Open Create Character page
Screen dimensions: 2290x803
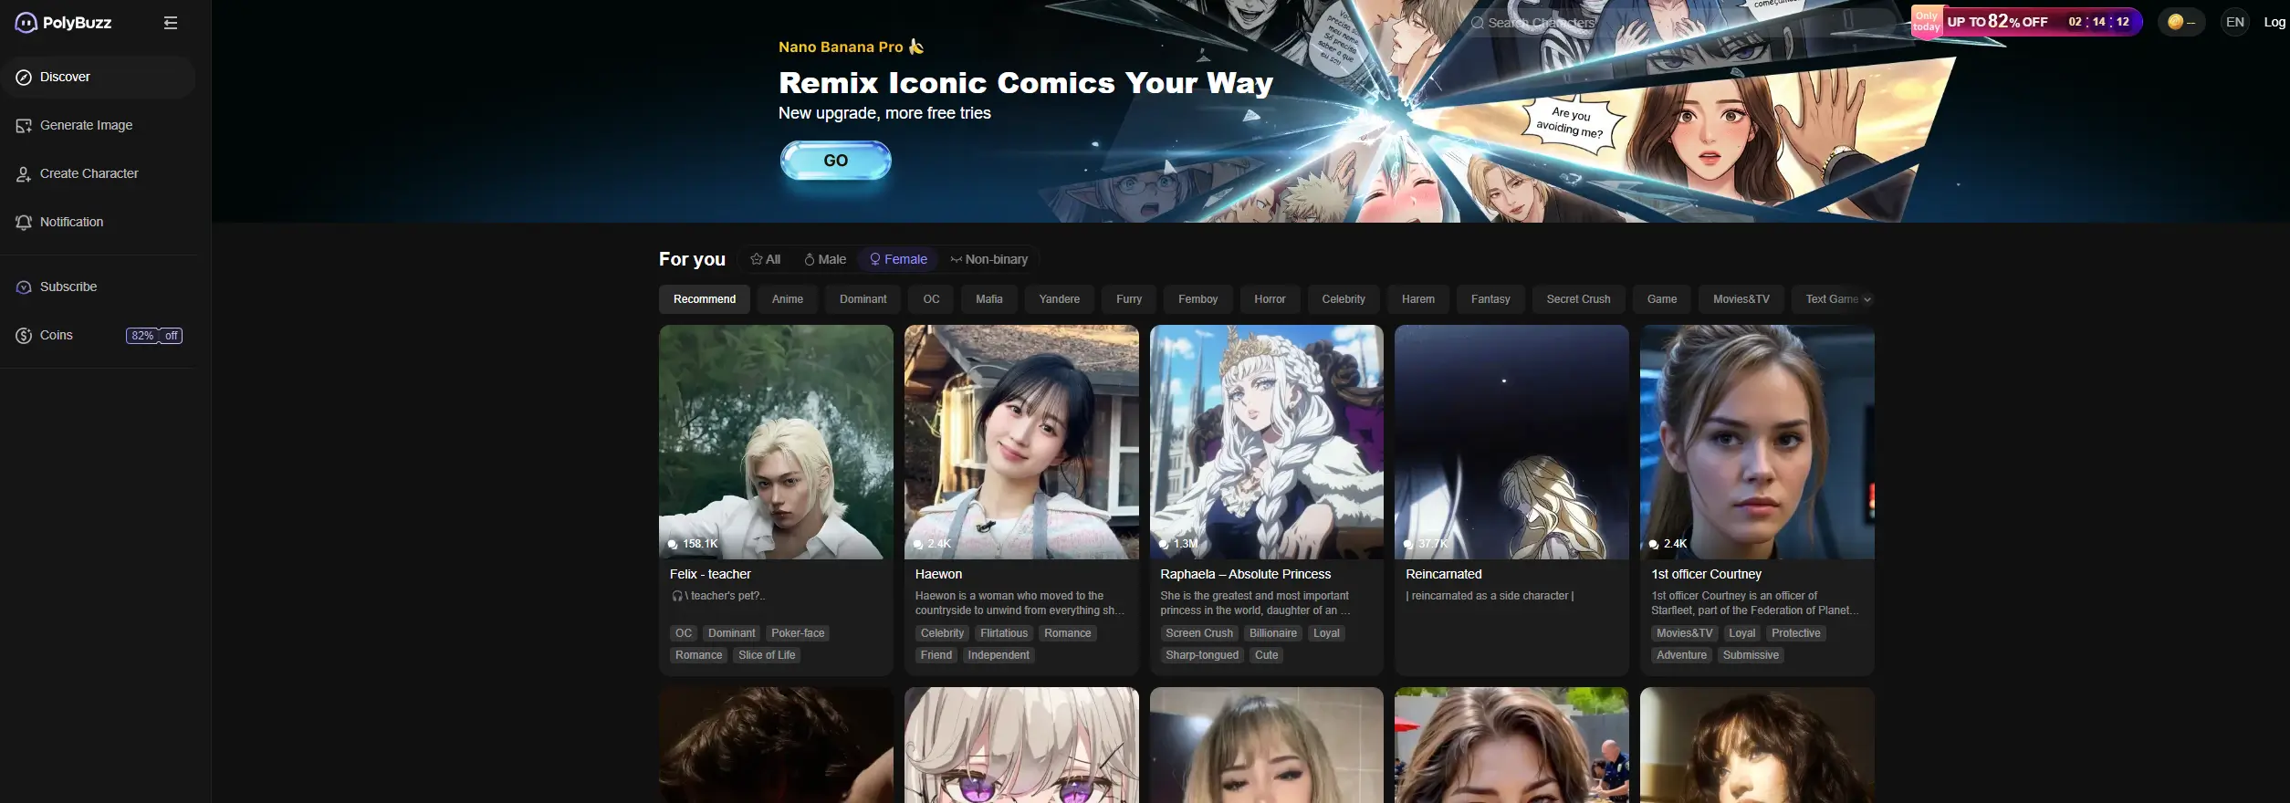[89, 174]
